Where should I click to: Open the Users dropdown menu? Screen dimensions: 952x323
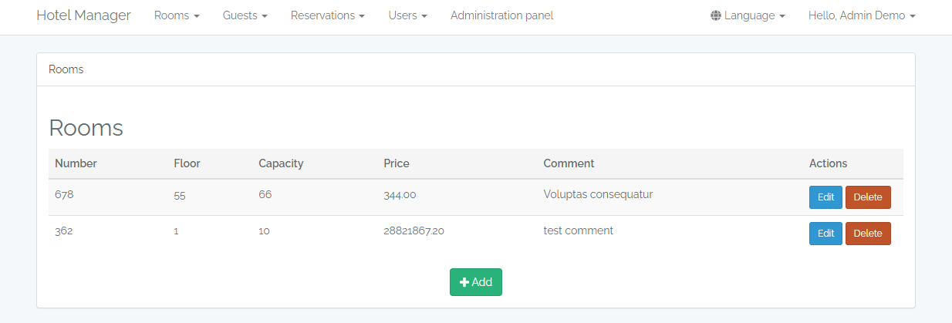click(407, 15)
